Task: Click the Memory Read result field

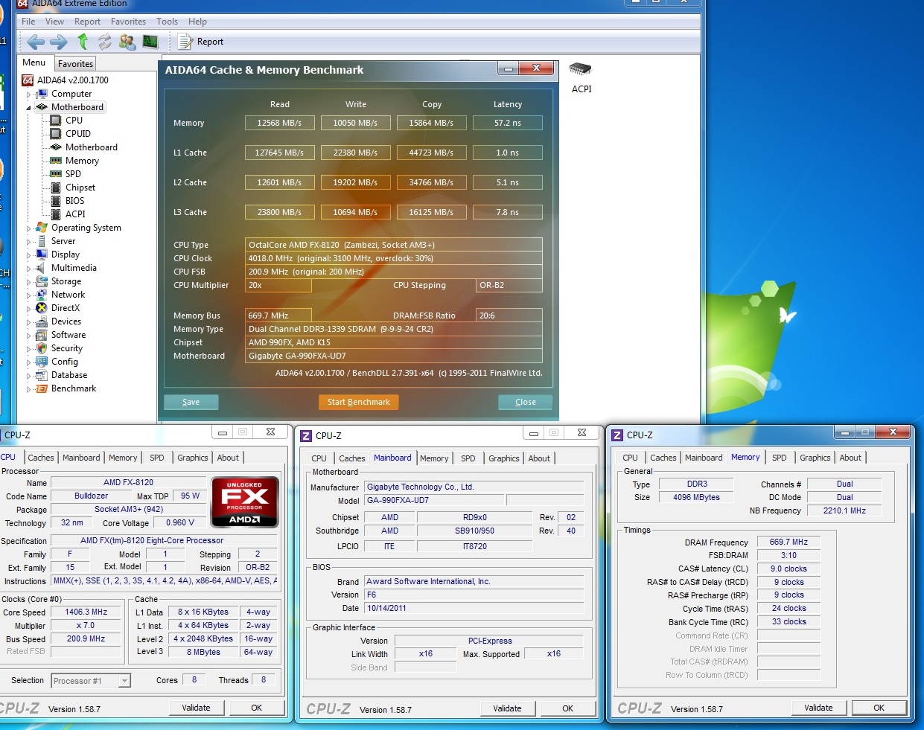Action: (279, 123)
